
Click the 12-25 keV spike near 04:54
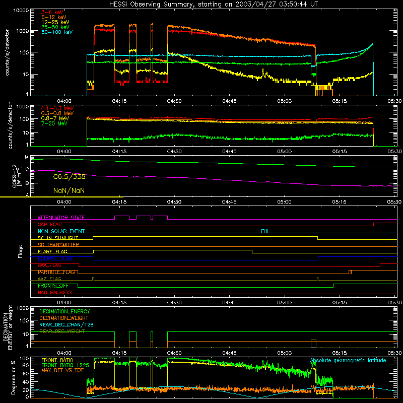coord(263,72)
